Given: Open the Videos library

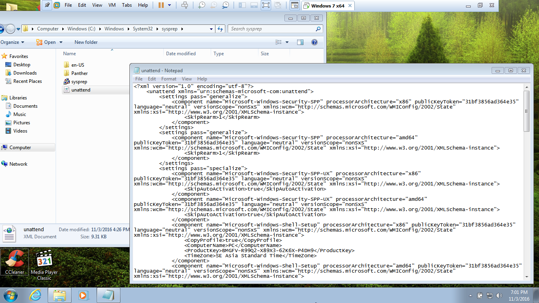Looking at the screenshot, I should [x=21, y=131].
